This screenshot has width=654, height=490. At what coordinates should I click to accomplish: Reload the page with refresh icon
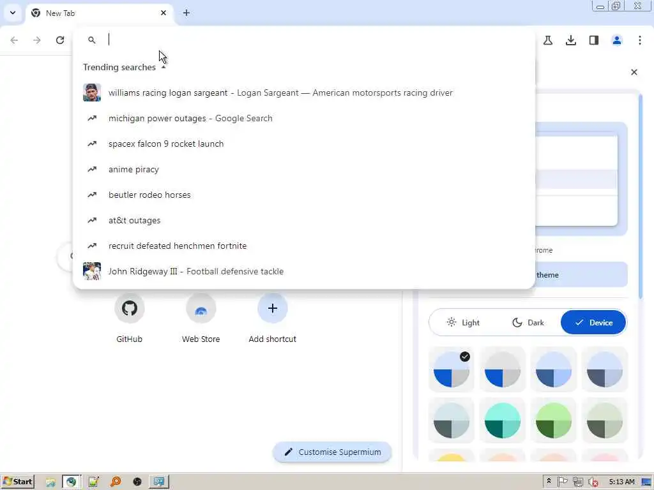tap(60, 40)
